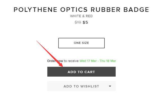Click the word RUBBER in product title
The image size is (164, 96).
[106, 10]
